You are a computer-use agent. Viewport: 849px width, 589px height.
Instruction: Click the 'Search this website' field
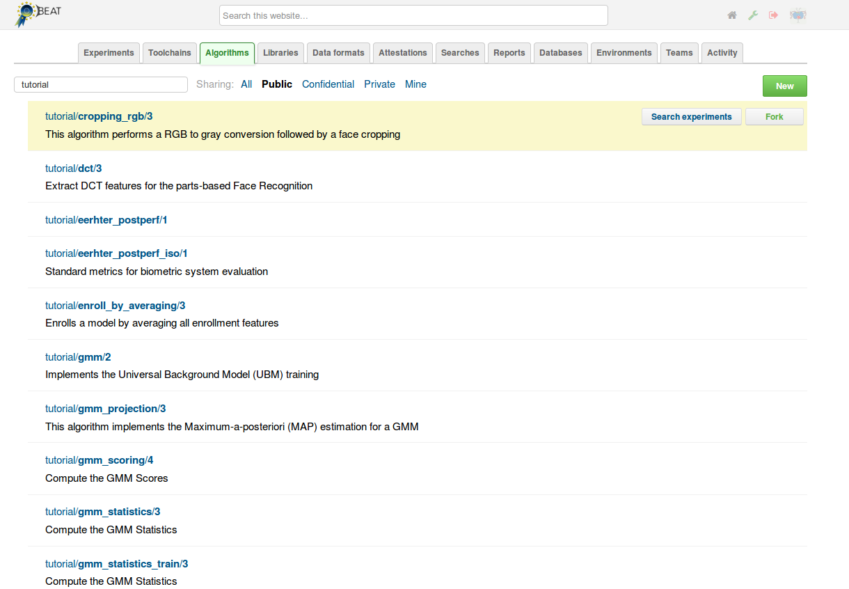(x=413, y=15)
